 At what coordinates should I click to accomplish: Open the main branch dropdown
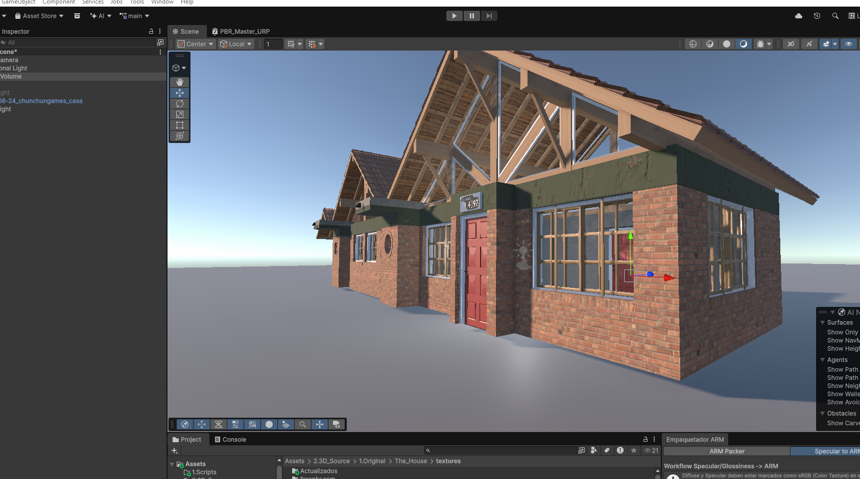pyautogui.click(x=134, y=16)
